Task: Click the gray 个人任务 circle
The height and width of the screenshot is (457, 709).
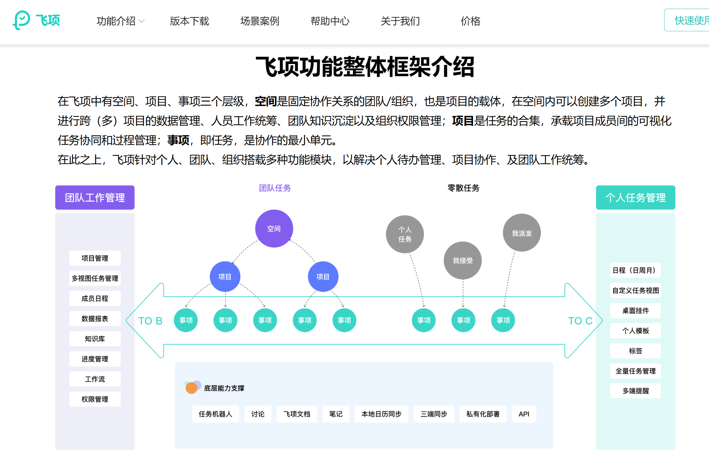Action: click(405, 234)
